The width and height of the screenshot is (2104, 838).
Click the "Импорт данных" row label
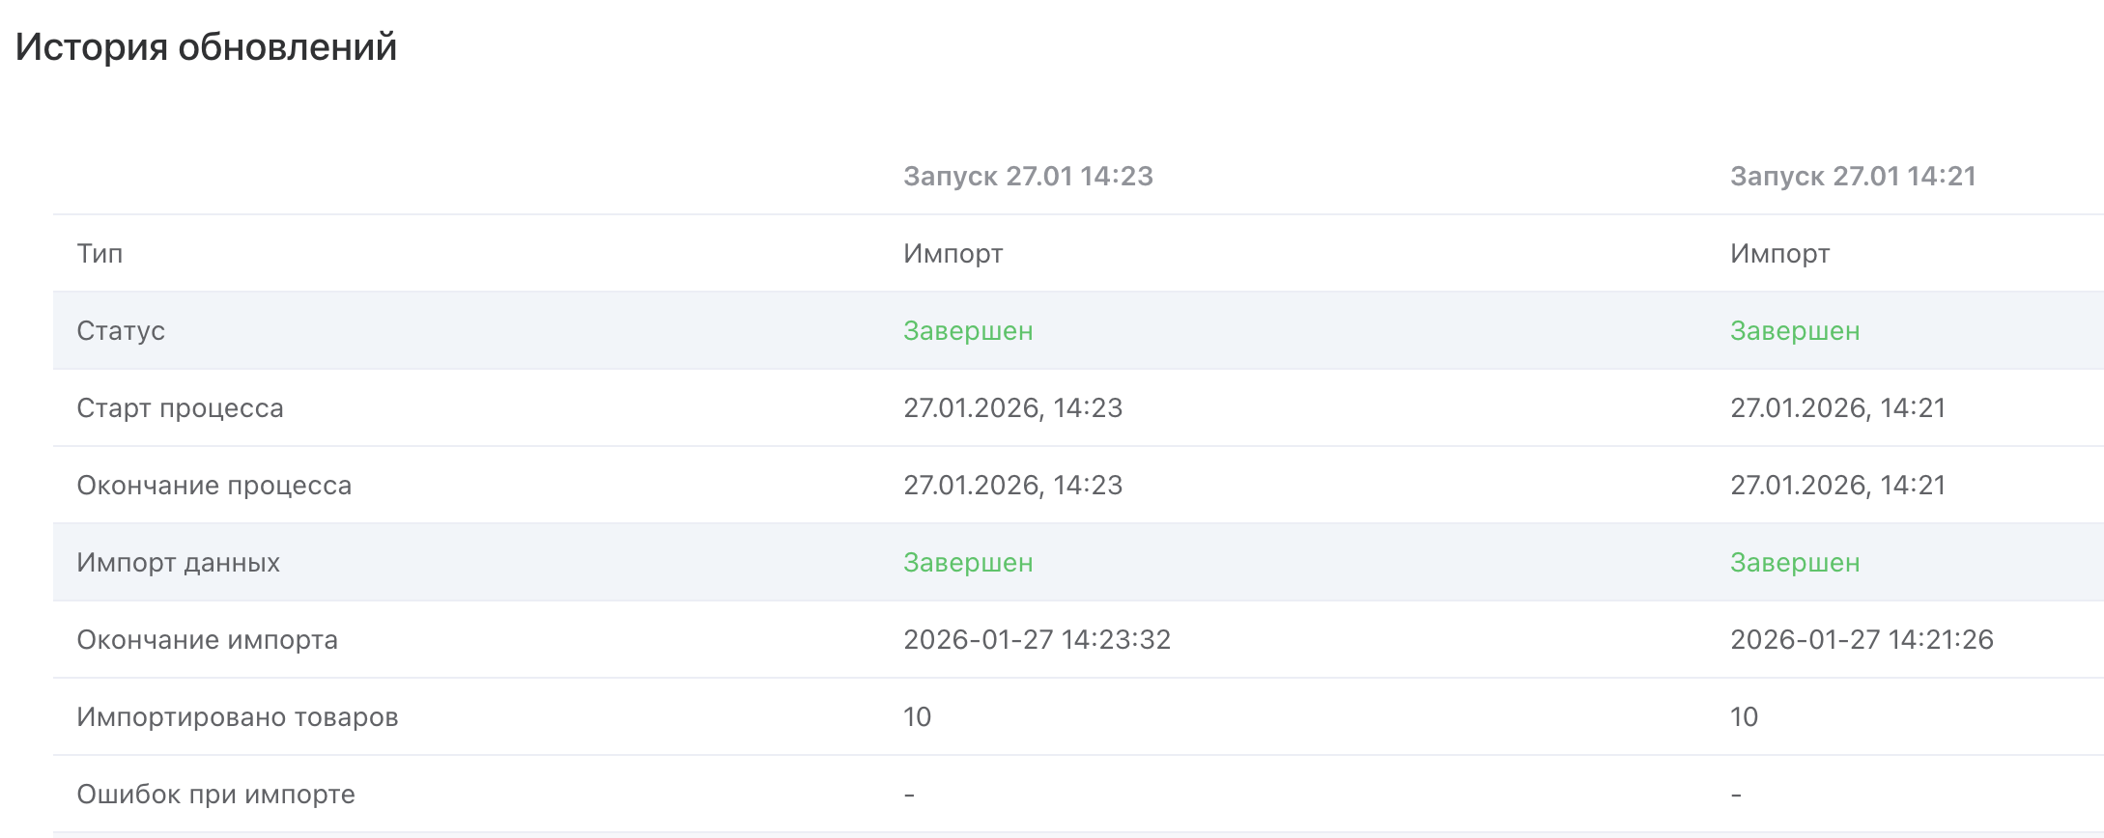tap(178, 563)
